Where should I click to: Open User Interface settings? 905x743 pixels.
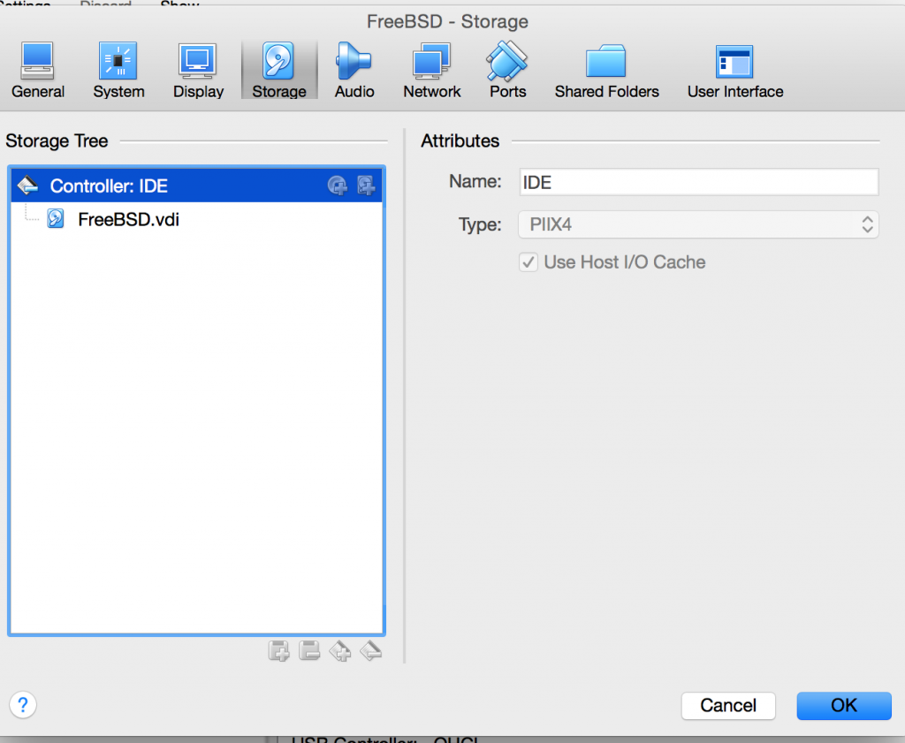click(x=734, y=71)
